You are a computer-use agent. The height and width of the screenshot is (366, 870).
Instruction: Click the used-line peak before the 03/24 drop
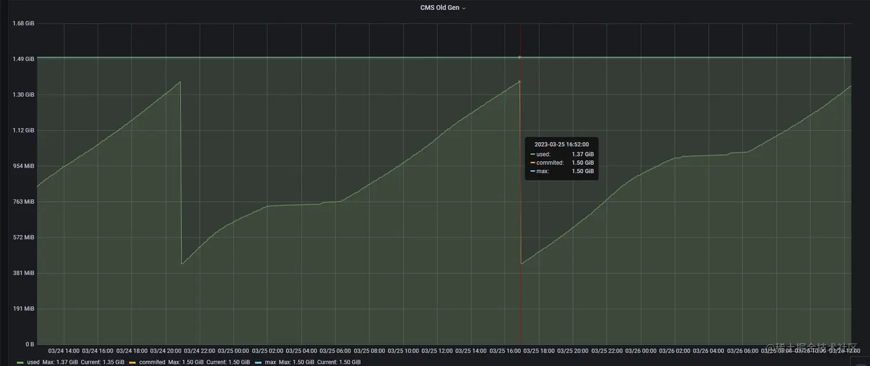coord(180,82)
